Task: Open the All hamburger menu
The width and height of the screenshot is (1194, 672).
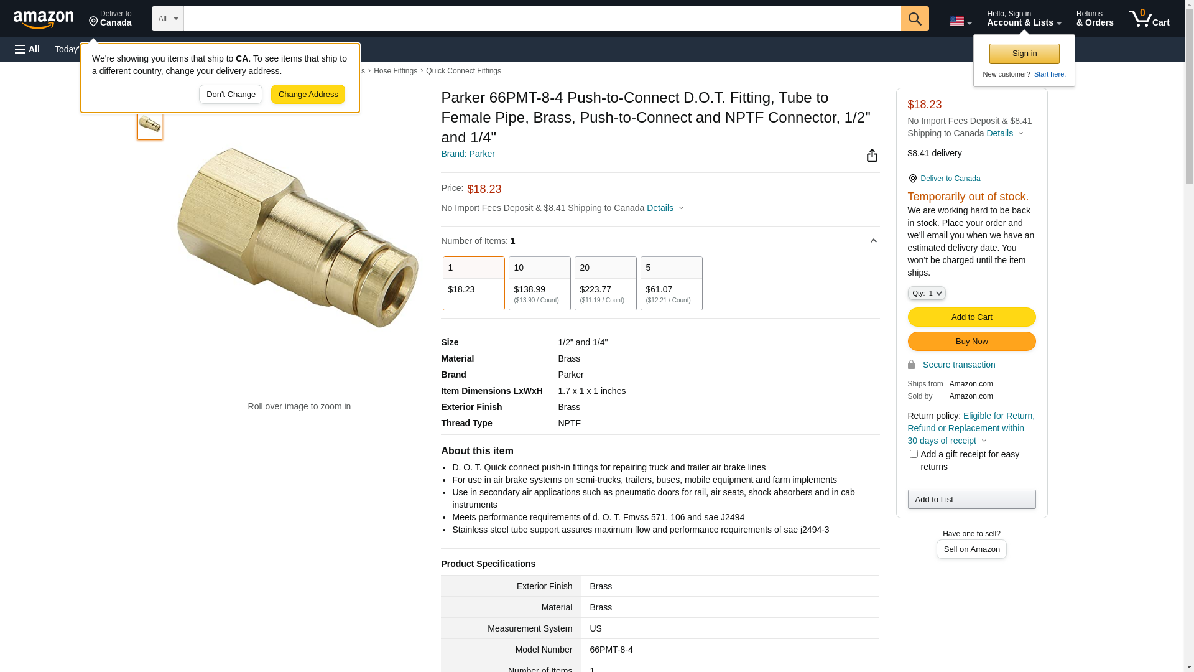Action: [27, 49]
